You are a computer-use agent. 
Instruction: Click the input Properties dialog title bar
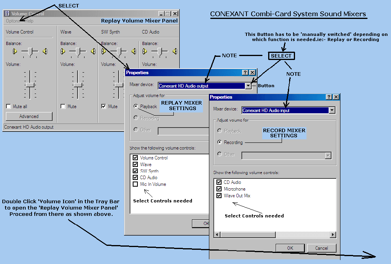click(x=274, y=97)
